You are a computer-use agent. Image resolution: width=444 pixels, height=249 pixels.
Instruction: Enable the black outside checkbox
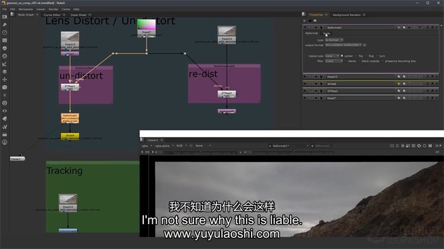click(x=359, y=61)
